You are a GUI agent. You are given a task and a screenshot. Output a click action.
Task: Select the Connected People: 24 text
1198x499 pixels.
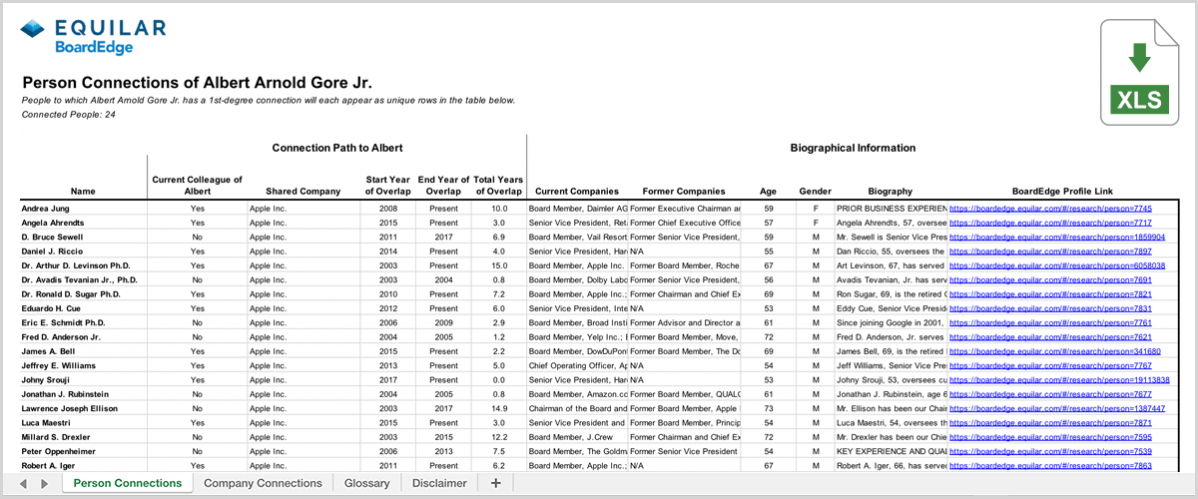click(x=68, y=115)
